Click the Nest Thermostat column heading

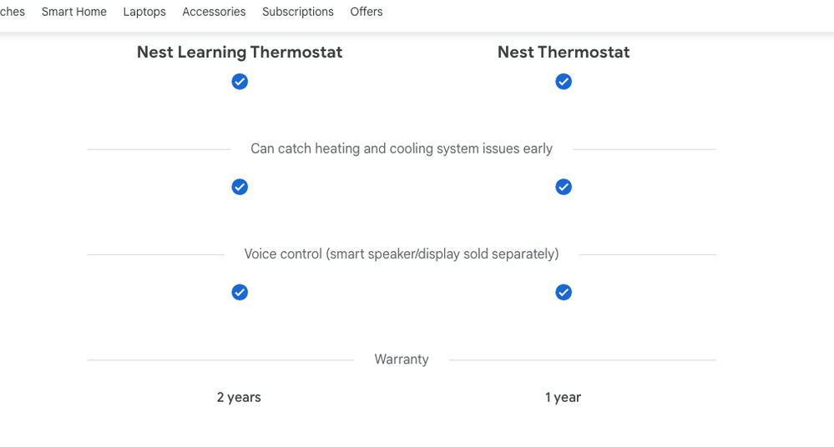564,52
